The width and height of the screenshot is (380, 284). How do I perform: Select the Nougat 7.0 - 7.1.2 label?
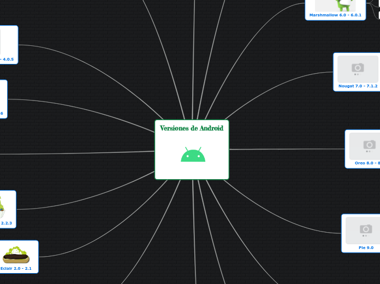click(358, 86)
